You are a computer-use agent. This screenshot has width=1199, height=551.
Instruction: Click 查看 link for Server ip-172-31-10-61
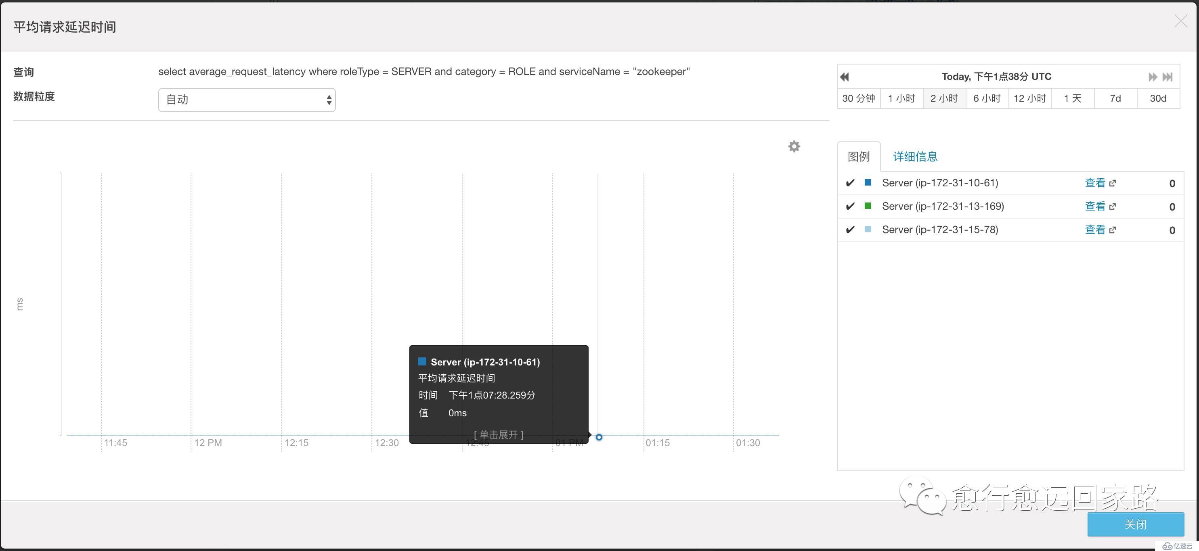point(1095,183)
